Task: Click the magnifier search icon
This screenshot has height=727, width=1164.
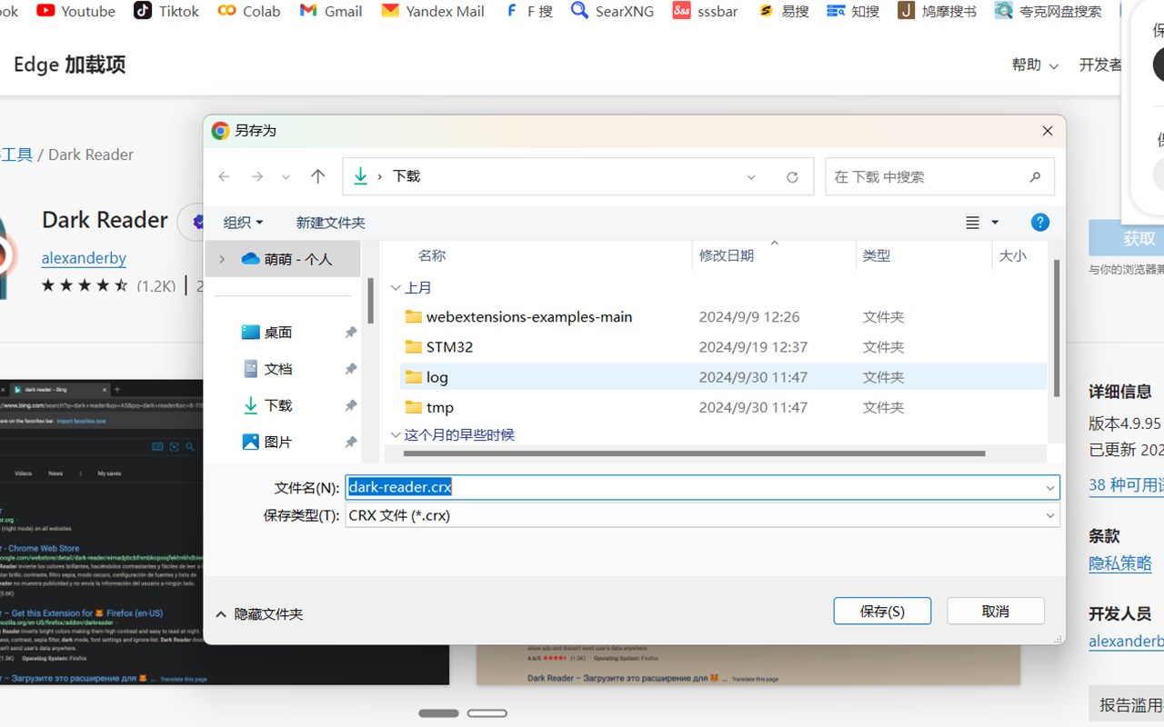Action: (1035, 177)
